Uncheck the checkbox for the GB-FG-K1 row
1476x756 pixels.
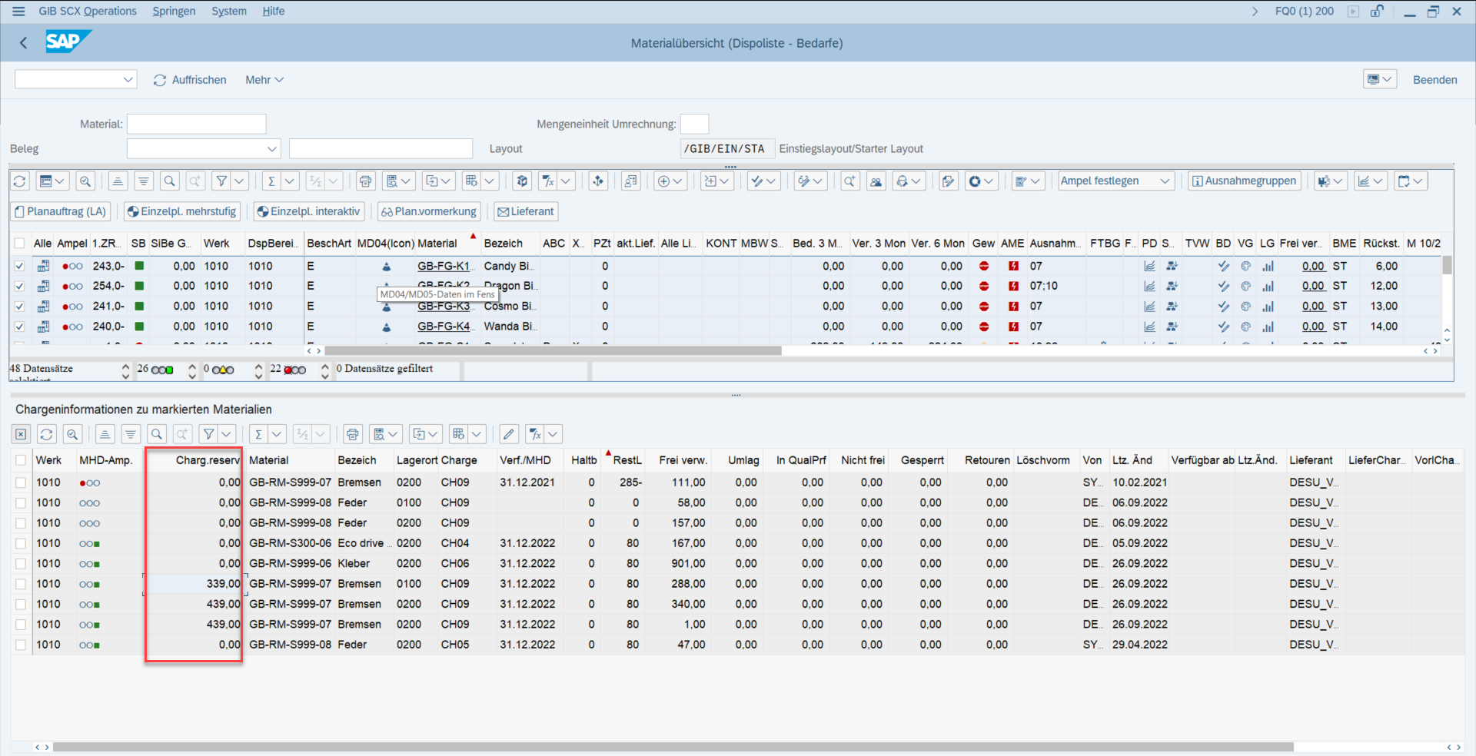point(20,267)
